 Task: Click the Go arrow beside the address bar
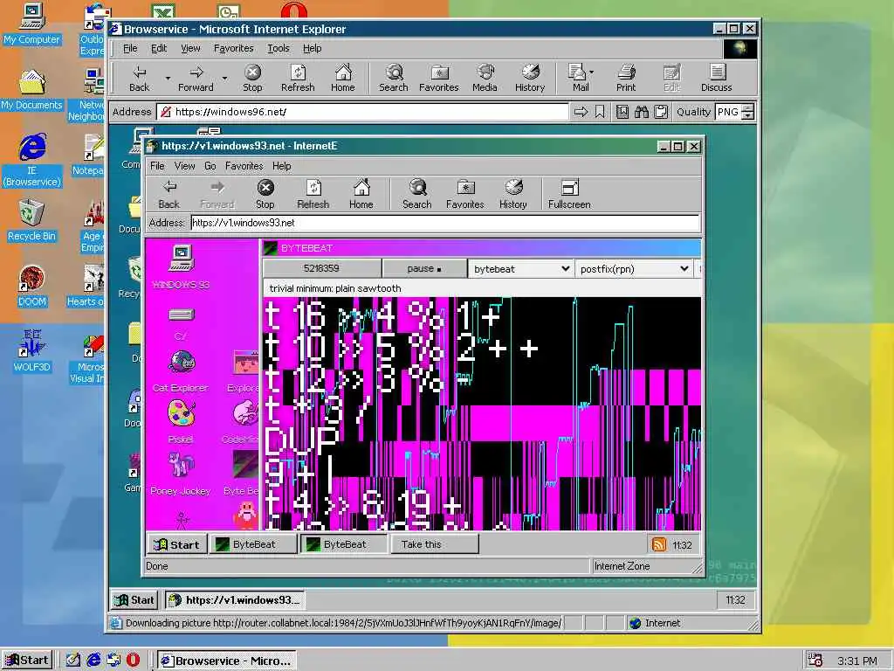[x=581, y=112]
